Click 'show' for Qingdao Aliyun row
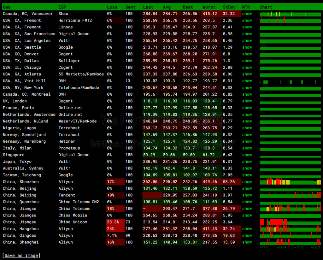The height and width of the screenshot is (260, 323). [247, 235]
